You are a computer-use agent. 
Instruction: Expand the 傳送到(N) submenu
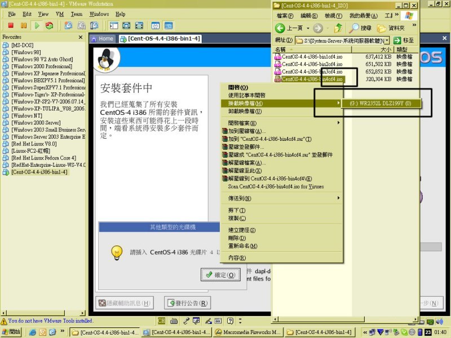pos(339,198)
